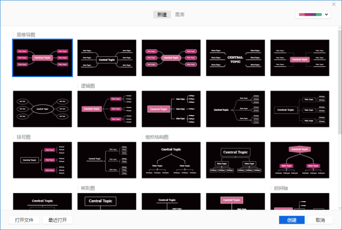The width and height of the screenshot is (342, 230).
Task: Click the 打开文件 button
Action: pyautogui.click(x=24, y=220)
